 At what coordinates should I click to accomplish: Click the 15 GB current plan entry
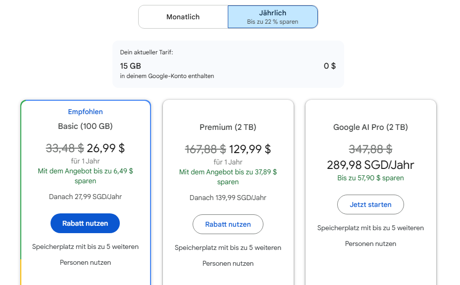coord(131,66)
